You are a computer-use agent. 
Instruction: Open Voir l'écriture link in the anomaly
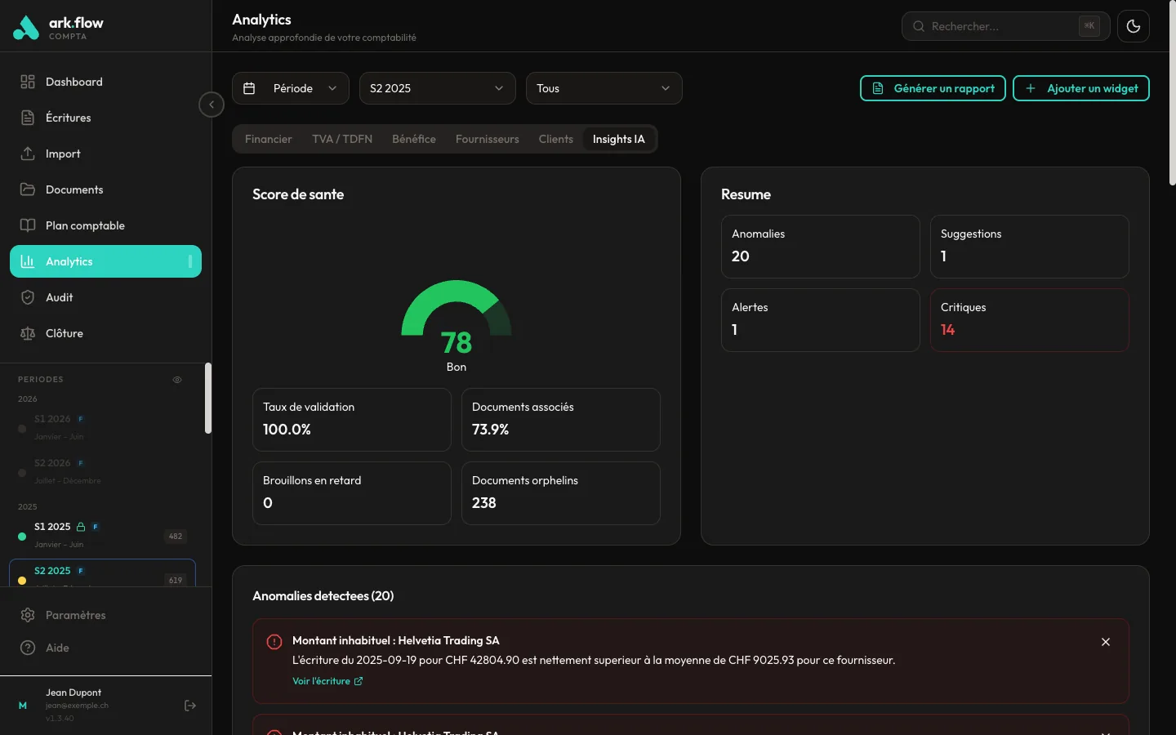point(323,681)
